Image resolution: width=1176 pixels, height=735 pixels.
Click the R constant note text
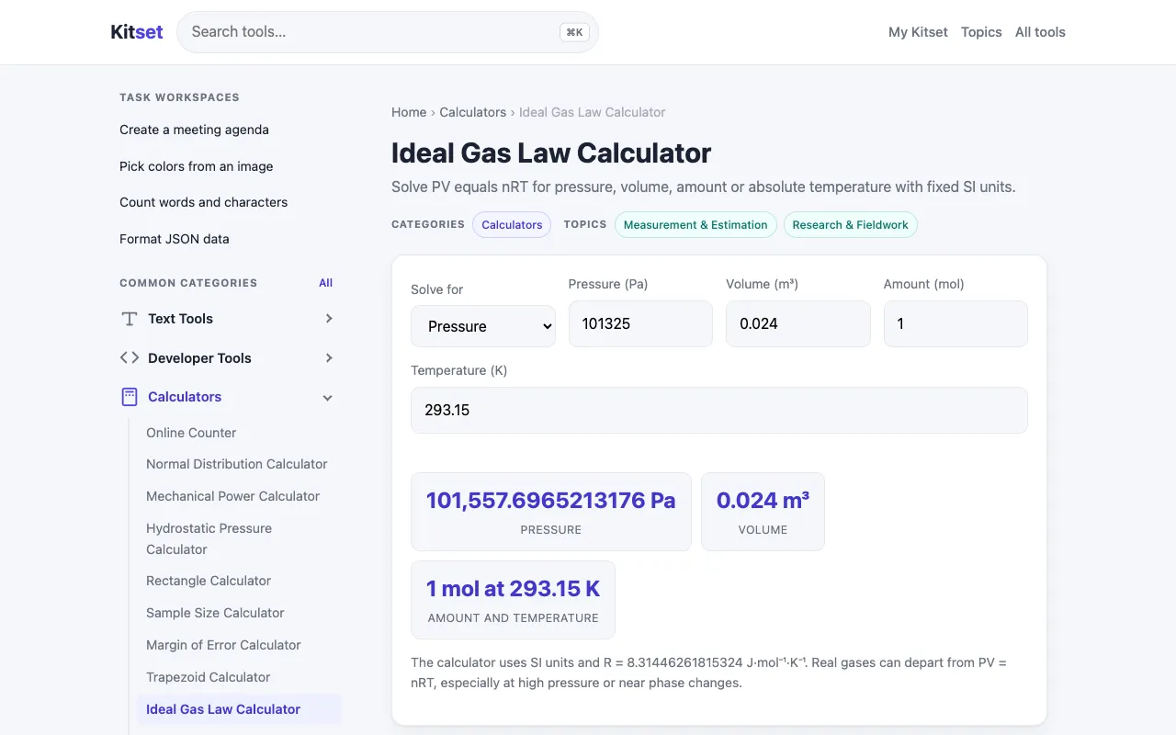[x=708, y=673]
